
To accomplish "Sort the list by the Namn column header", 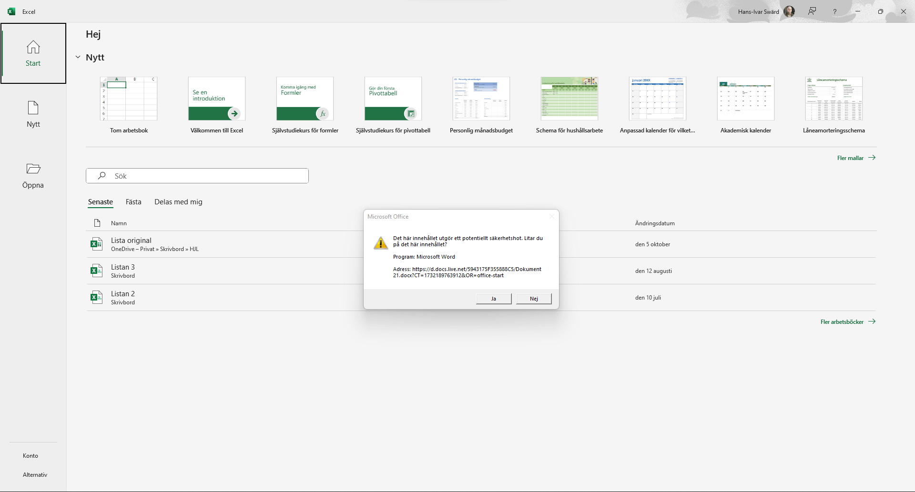I will coord(119,223).
